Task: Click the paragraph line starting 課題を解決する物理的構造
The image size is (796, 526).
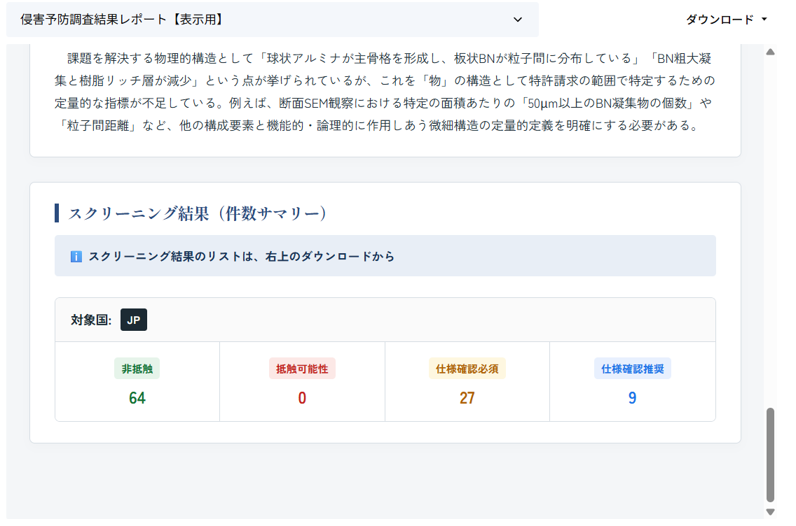Action: 390,59
